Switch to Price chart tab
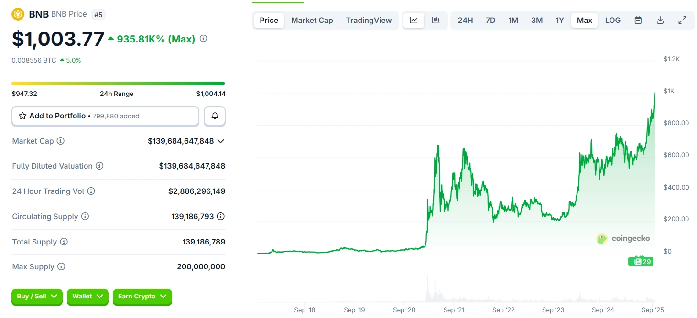 269,21
